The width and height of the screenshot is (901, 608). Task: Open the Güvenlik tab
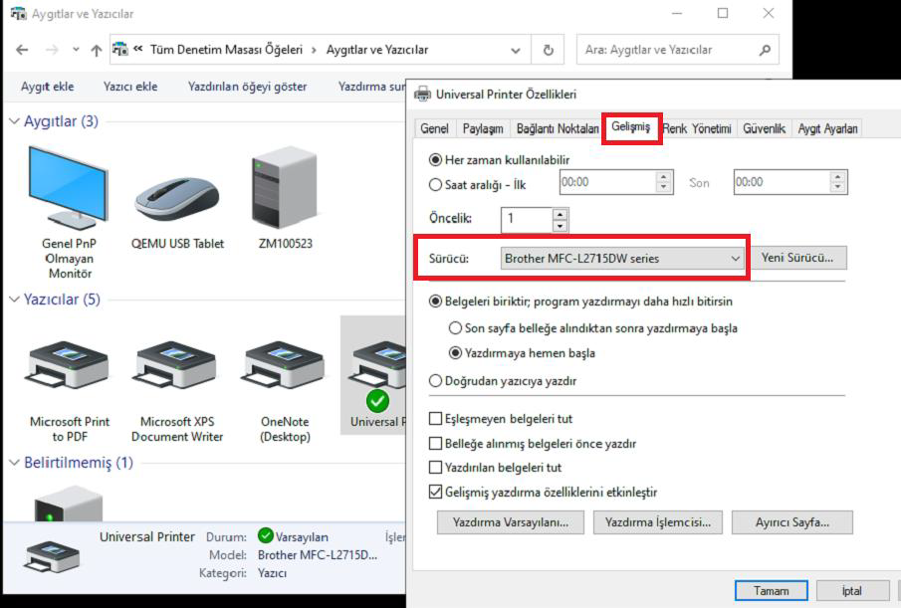point(765,128)
